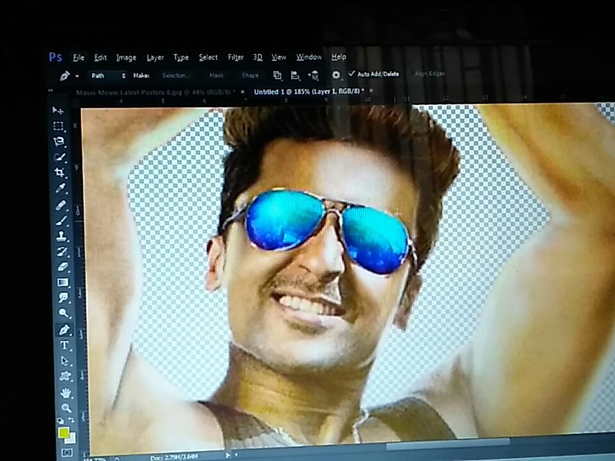Open pen options gear menu
615x461 pixels.
pos(336,74)
